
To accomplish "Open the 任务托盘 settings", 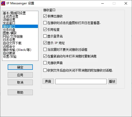I will click(20, 30).
